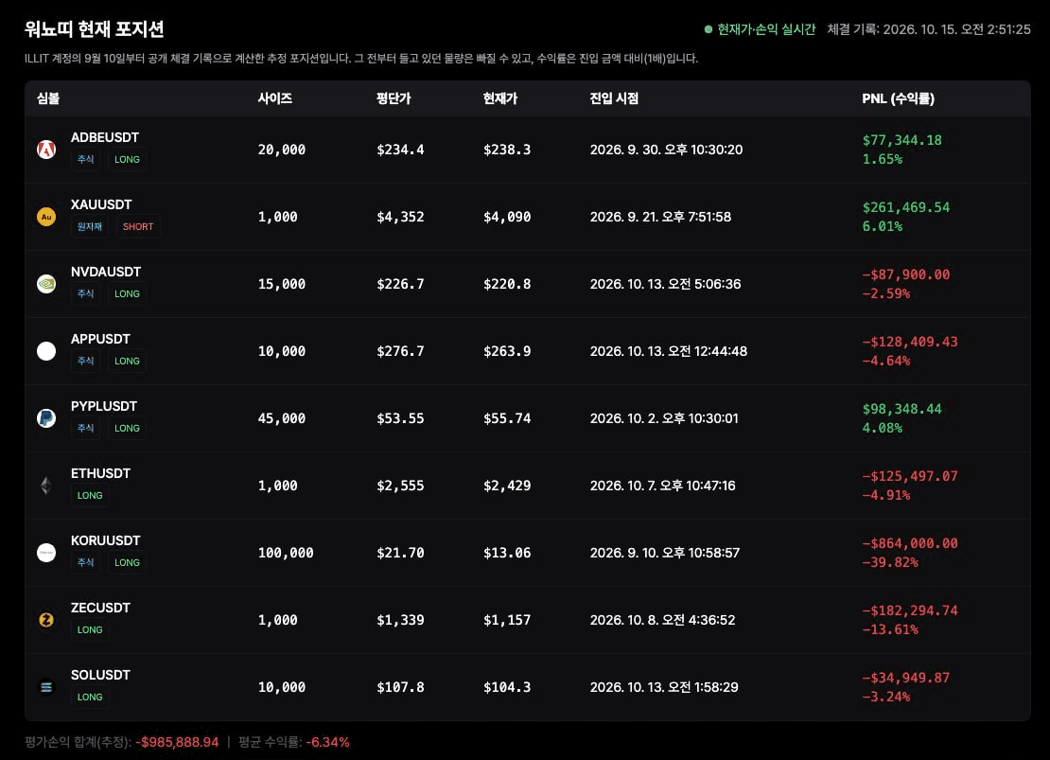The image size is (1050, 760).
Task: Click the LONG tag under ZECUSDT
Action: click(x=90, y=630)
